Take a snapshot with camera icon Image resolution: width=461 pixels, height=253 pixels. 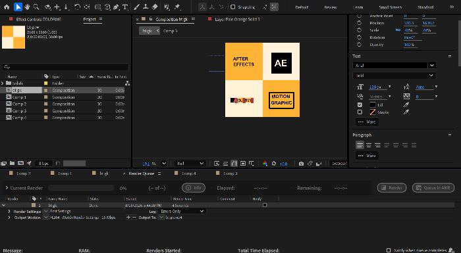click(301, 164)
